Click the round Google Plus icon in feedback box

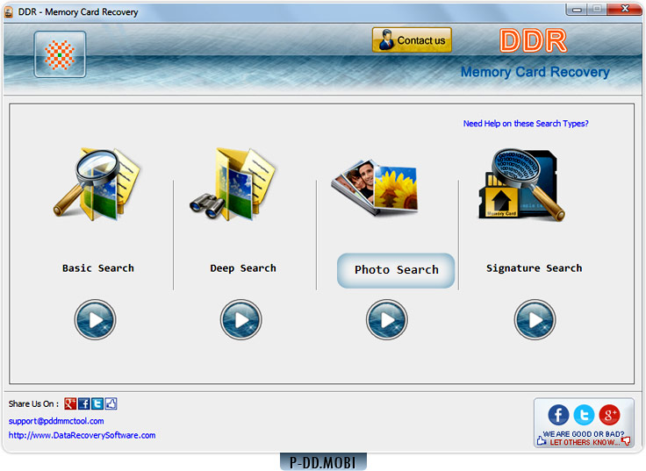coord(610,415)
